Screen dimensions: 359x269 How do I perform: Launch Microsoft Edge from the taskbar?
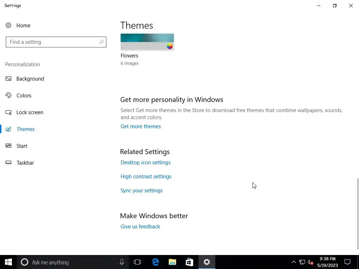point(155,262)
